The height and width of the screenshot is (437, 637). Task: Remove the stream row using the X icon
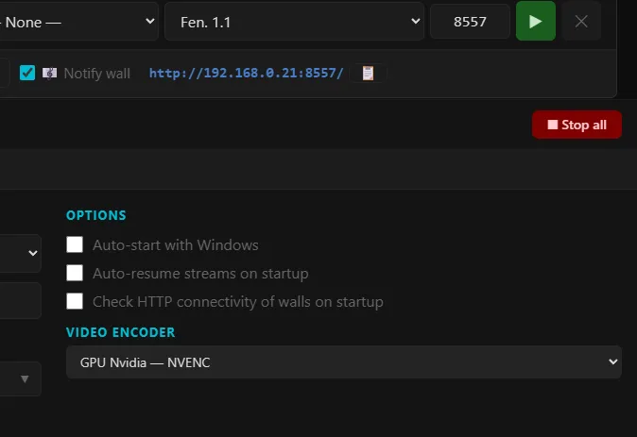pyautogui.click(x=581, y=21)
